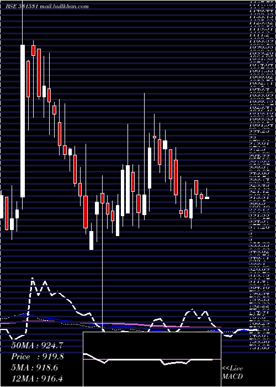
Task: Click the tallest white candlestick on the left
Action: (x=23, y=121)
